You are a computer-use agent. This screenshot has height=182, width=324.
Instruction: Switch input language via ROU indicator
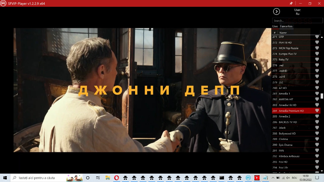click(x=295, y=178)
